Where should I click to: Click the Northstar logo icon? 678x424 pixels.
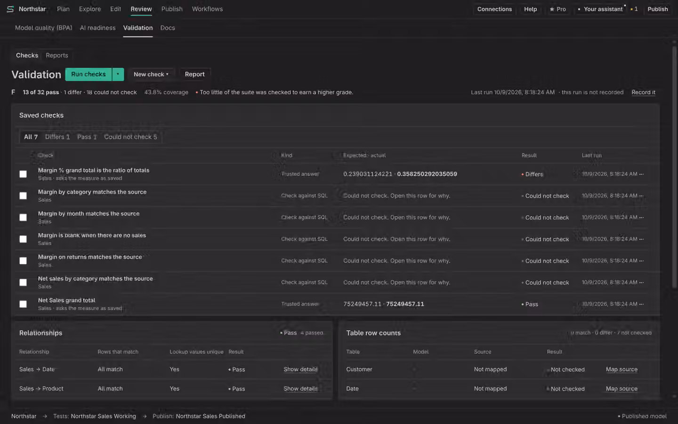(x=10, y=9)
